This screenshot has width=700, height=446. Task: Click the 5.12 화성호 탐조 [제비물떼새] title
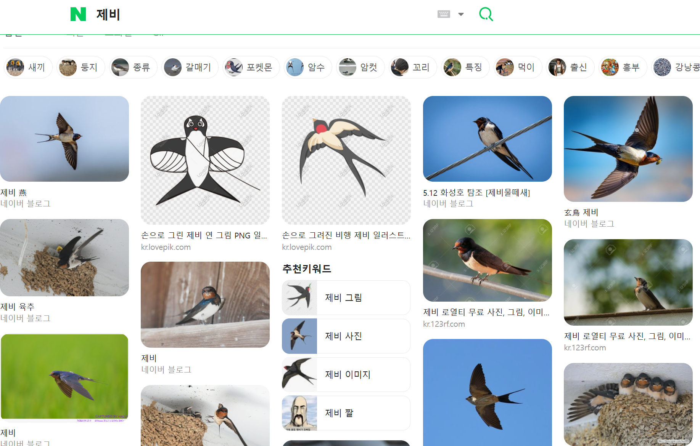[x=477, y=193]
